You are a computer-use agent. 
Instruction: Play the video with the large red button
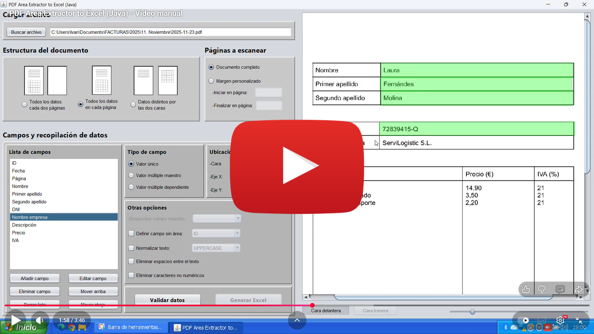pyautogui.click(x=297, y=167)
